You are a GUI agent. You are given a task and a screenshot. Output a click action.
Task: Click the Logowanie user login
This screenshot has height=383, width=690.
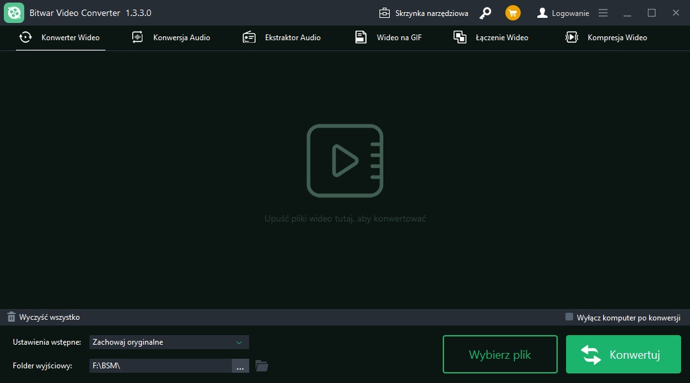[x=563, y=13]
